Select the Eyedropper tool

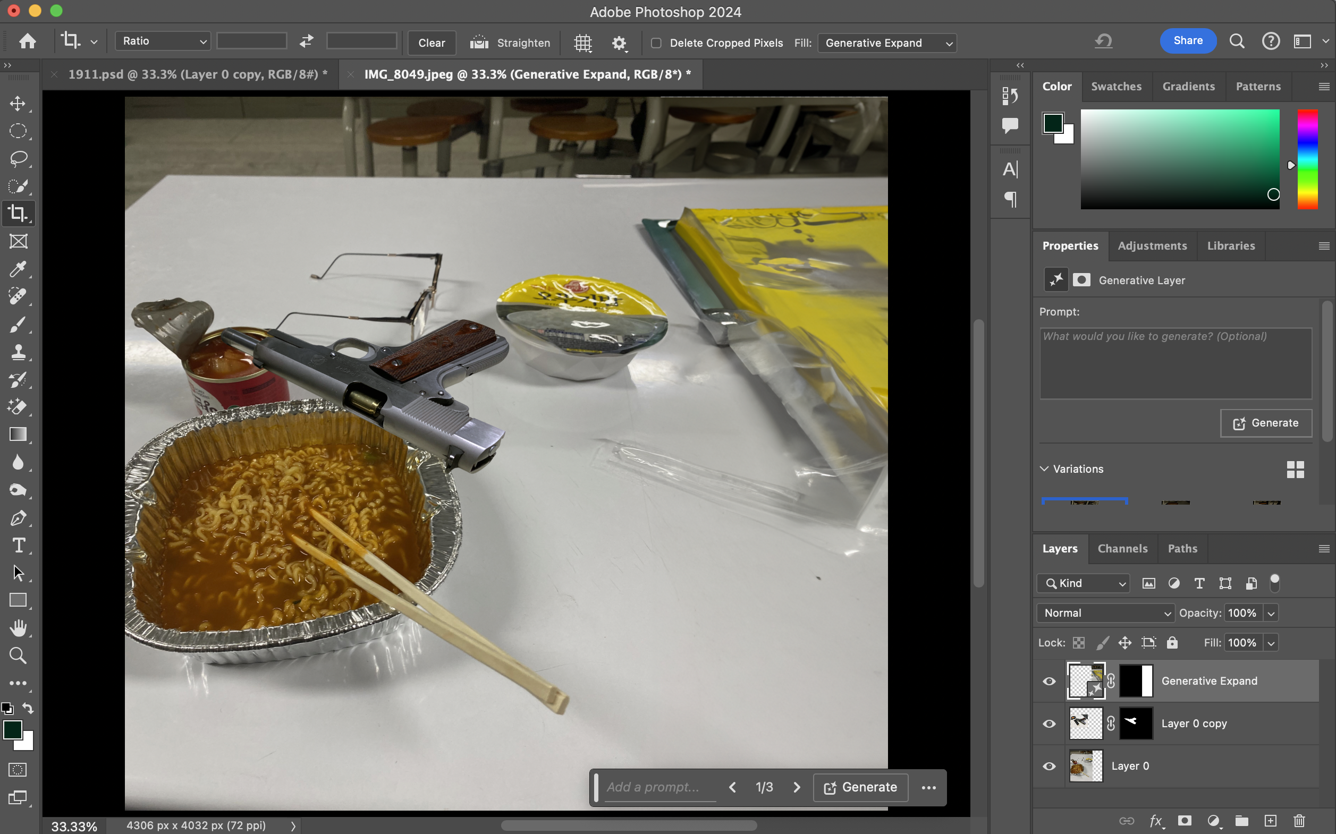pyautogui.click(x=18, y=269)
